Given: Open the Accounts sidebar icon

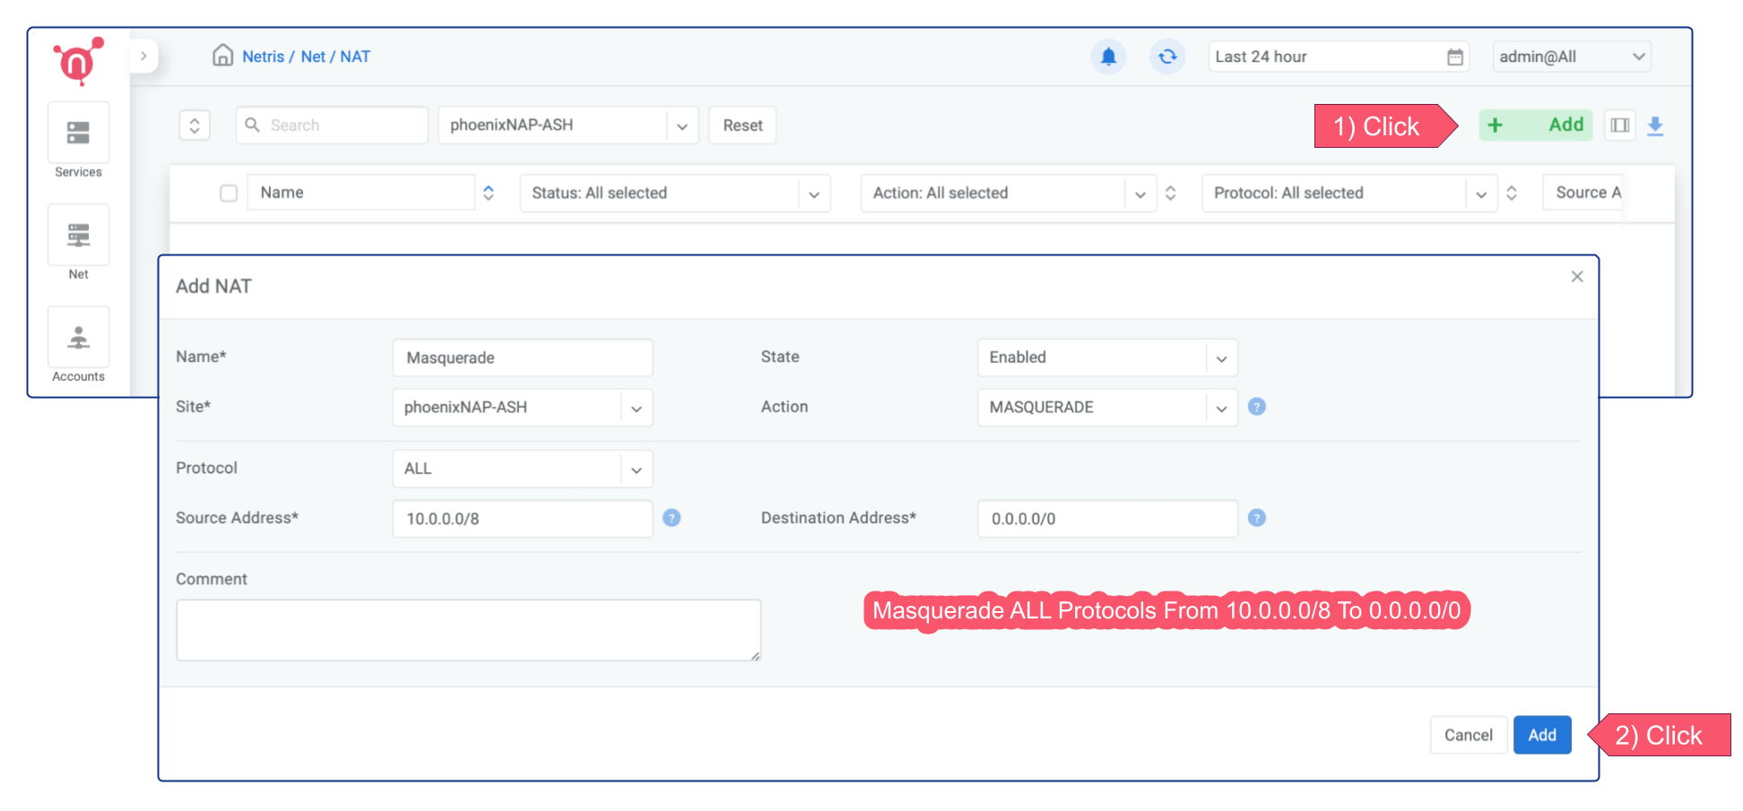Looking at the screenshot, I should (x=78, y=338).
